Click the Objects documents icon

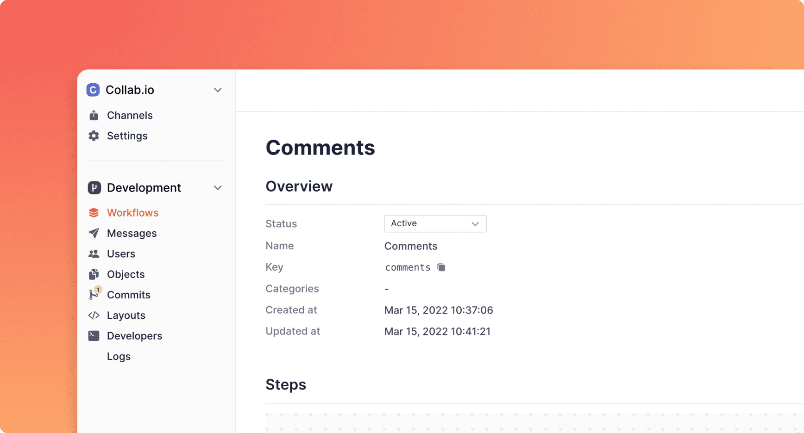pos(94,274)
